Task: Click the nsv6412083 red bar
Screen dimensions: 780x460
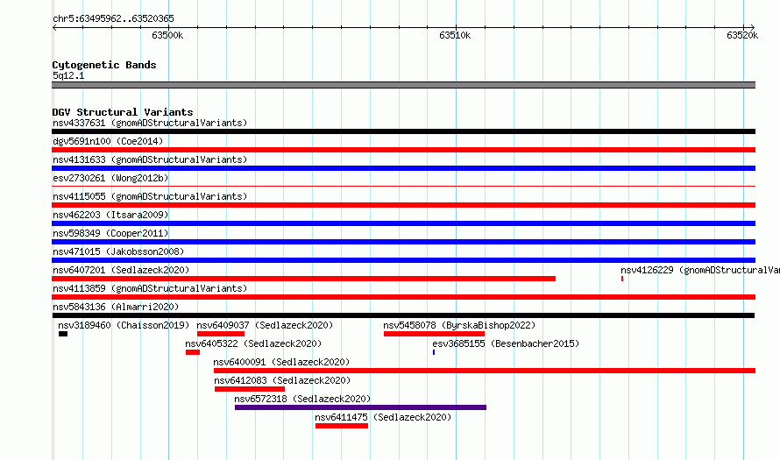Action: pyautogui.click(x=250, y=389)
